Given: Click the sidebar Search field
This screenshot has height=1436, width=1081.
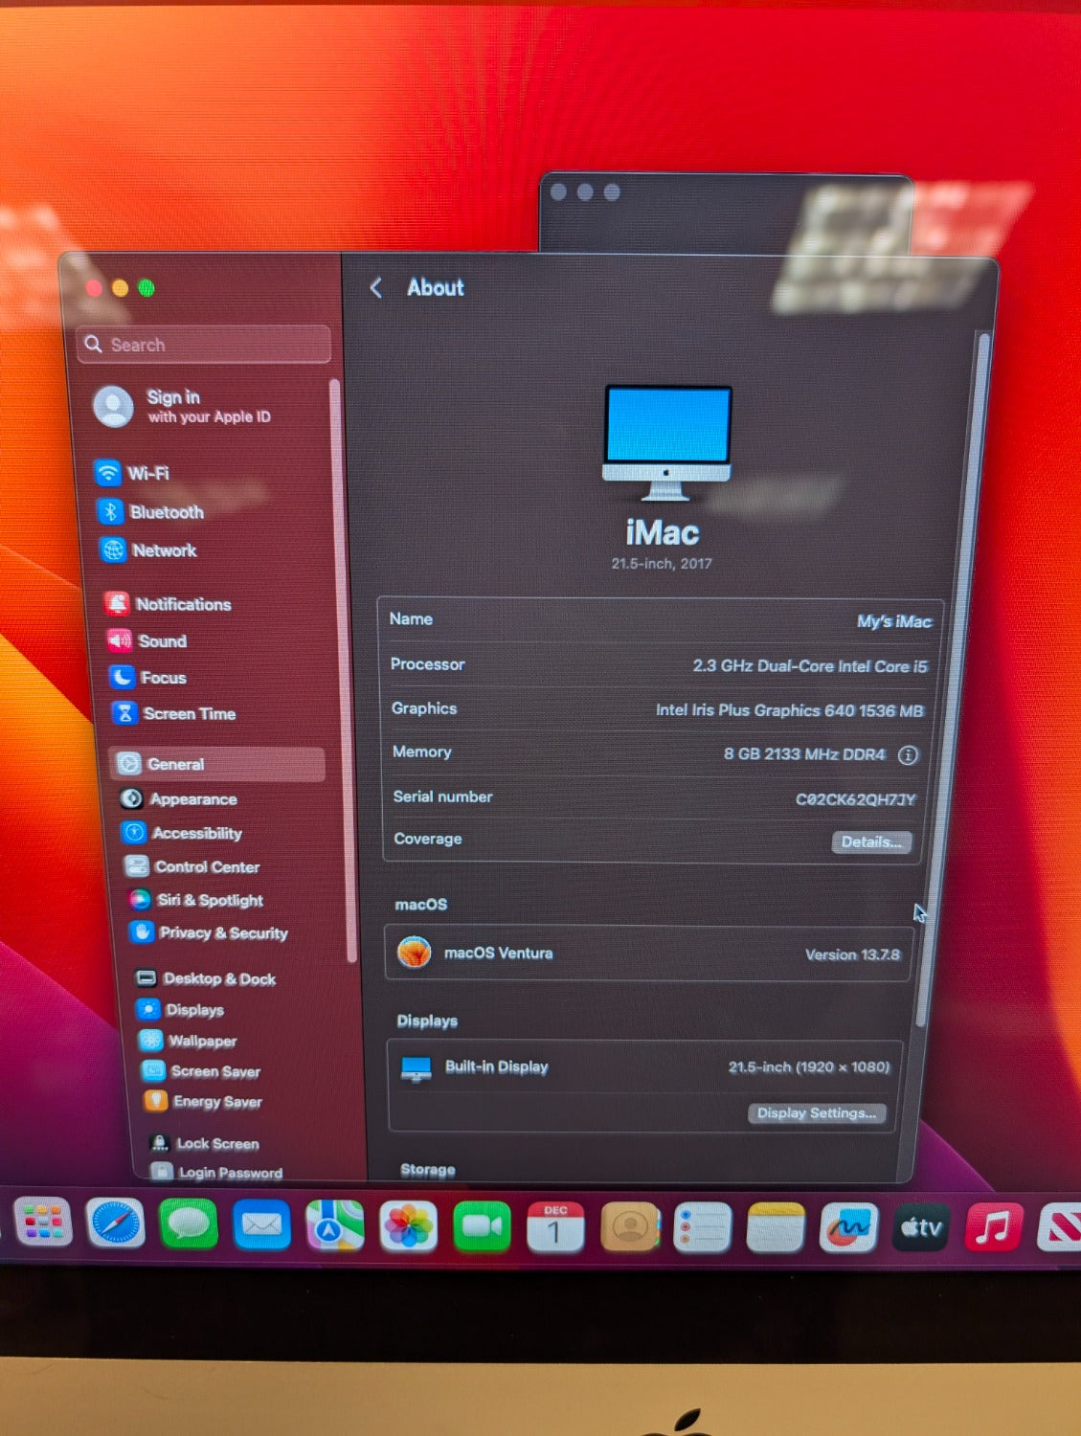Looking at the screenshot, I should (x=205, y=345).
